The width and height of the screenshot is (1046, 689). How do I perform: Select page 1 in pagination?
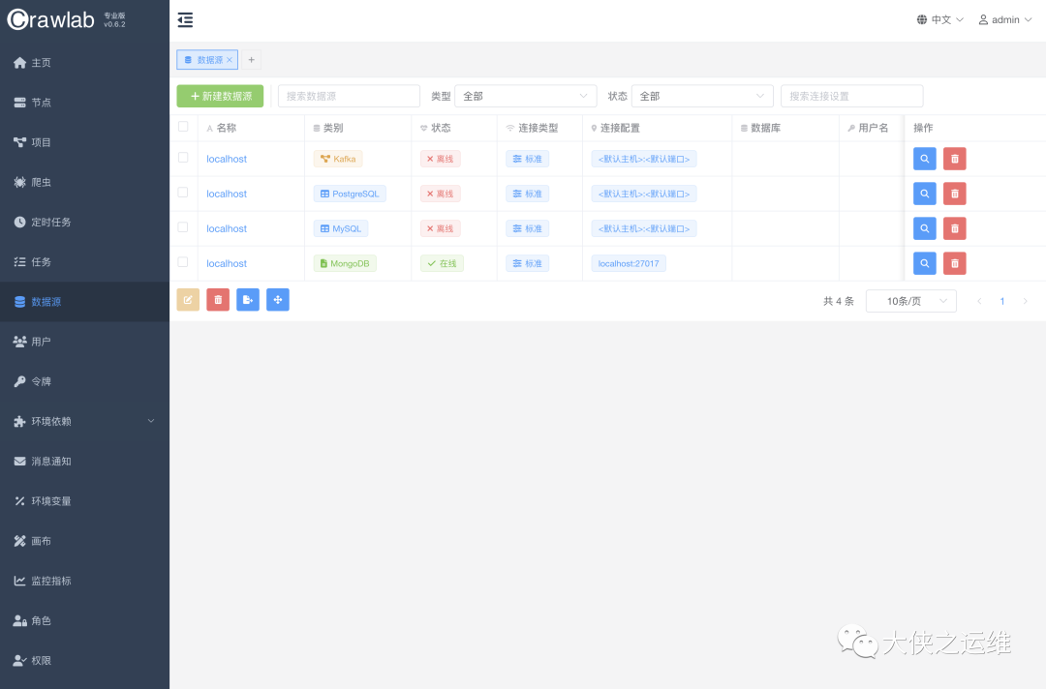tap(1002, 301)
